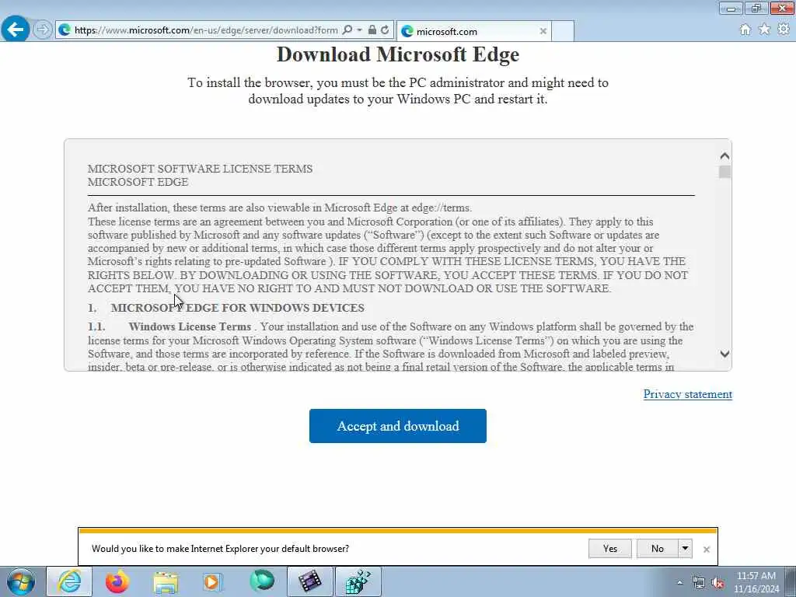Click license box scroll down arrow

724,354
